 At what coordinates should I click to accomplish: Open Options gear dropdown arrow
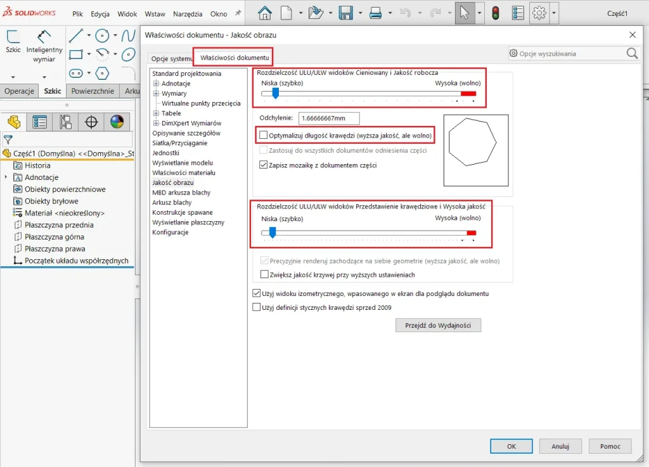554,13
